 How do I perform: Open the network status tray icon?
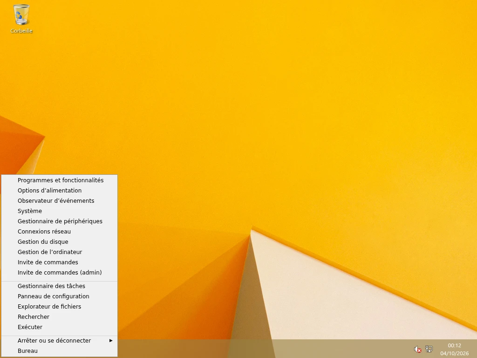pyautogui.click(x=429, y=349)
